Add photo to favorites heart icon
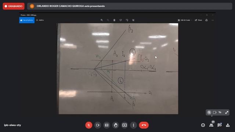 click(121, 20)
